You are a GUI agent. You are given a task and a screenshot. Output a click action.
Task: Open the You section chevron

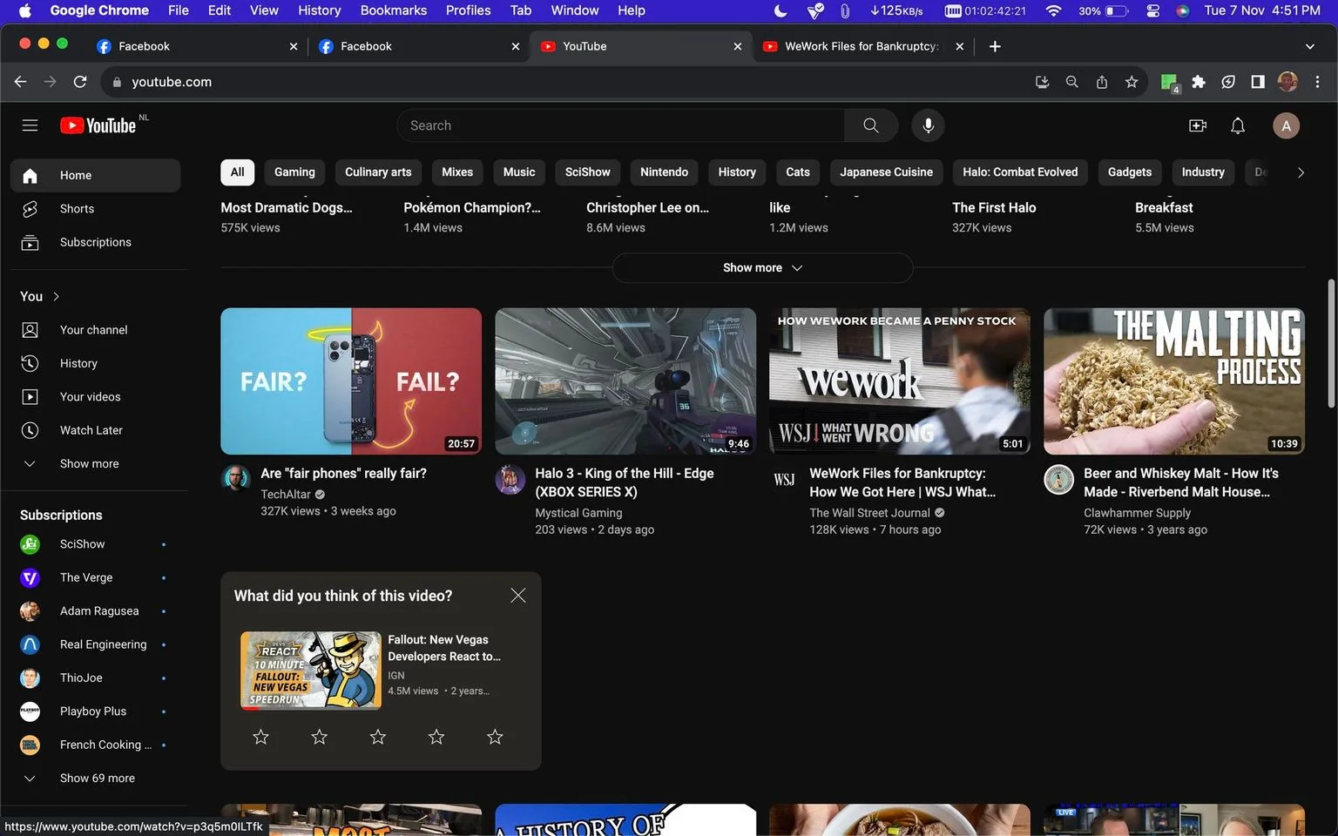click(x=57, y=296)
